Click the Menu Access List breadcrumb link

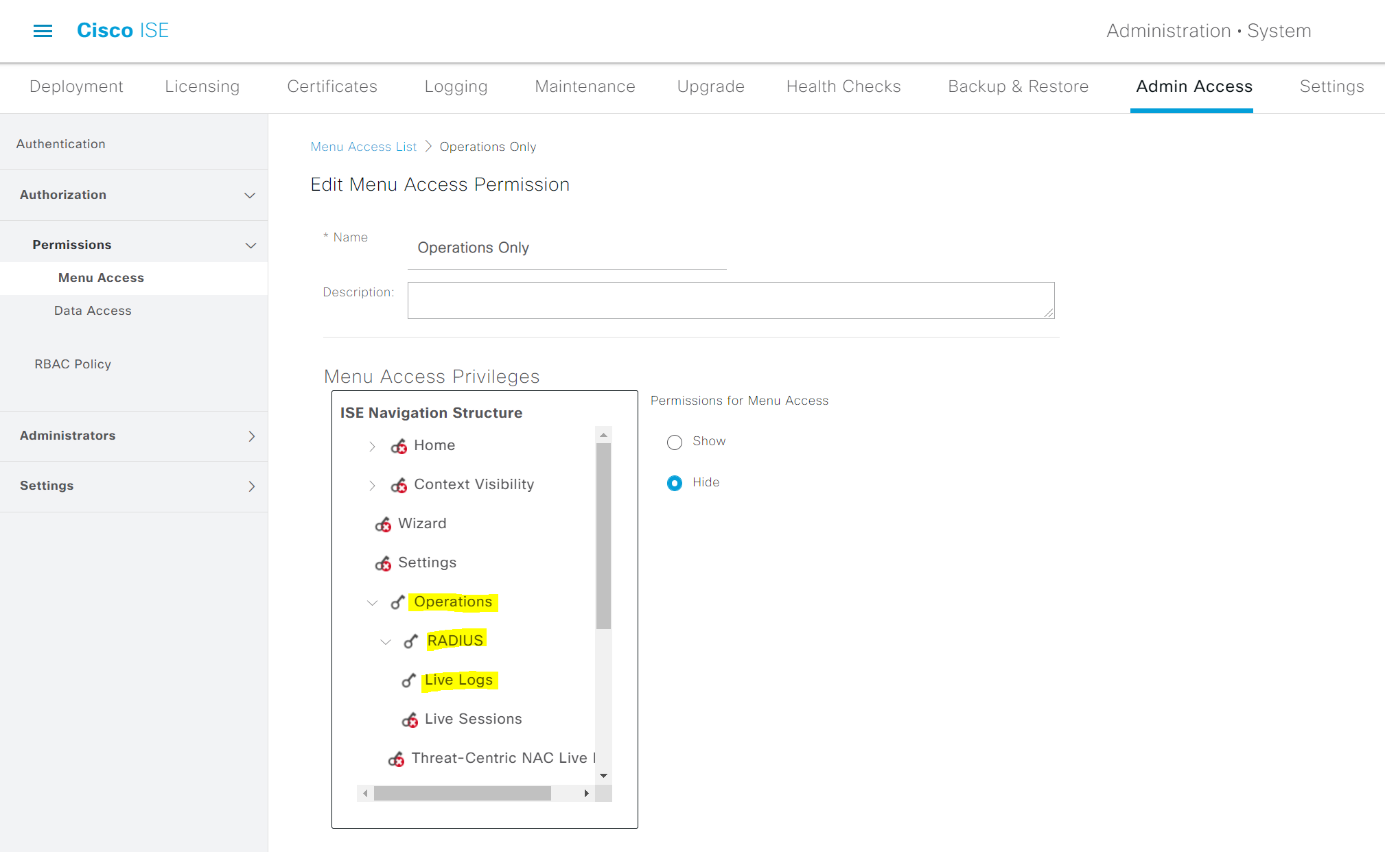tap(363, 147)
